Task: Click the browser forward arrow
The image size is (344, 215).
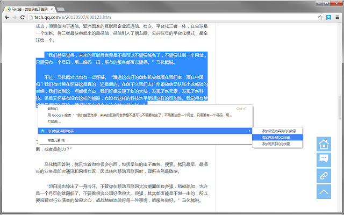Action: [x=15, y=17]
